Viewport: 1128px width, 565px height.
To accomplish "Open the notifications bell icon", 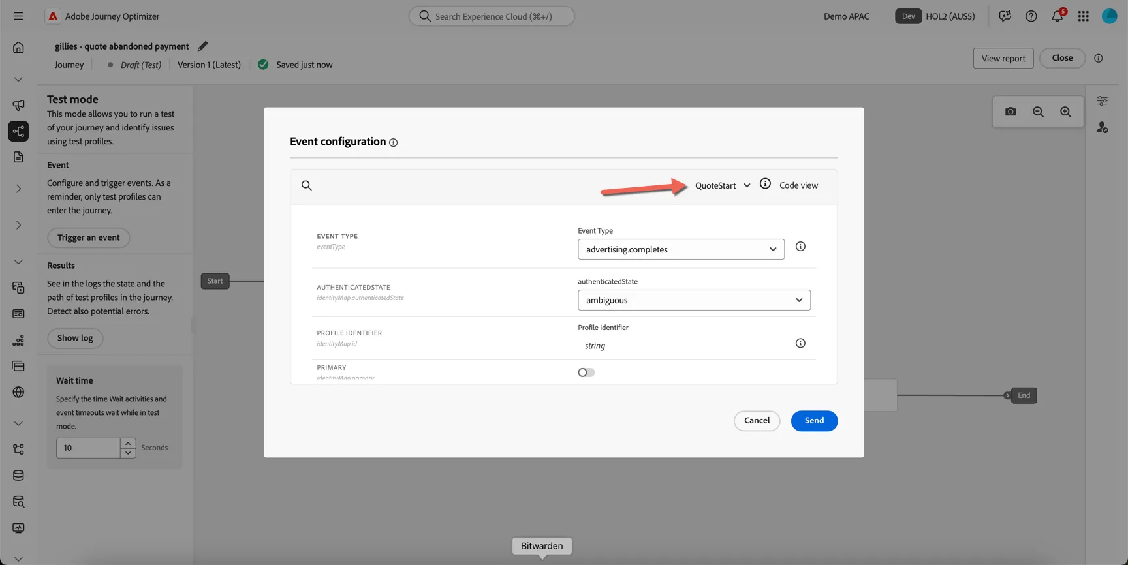I will [x=1057, y=16].
